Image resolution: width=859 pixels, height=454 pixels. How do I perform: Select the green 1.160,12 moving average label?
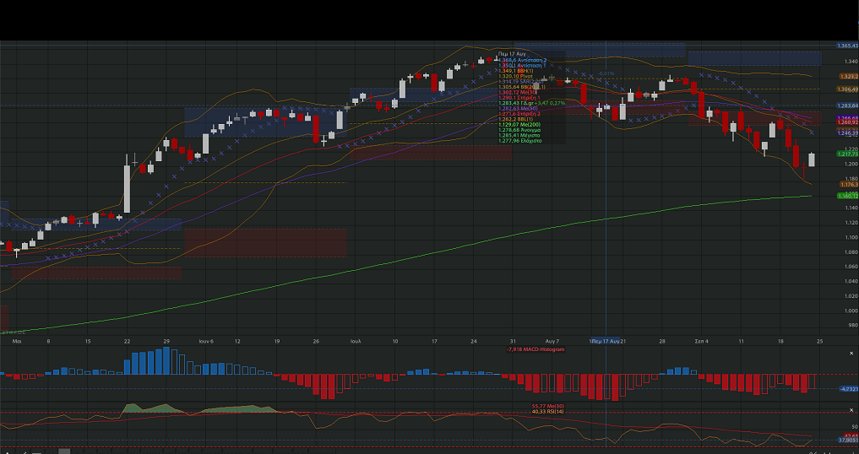847,196
